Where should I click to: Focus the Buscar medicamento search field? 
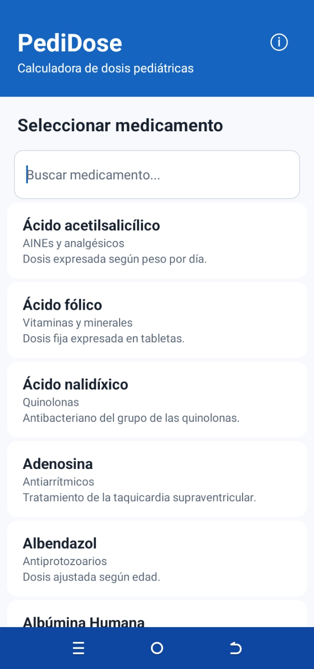click(157, 175)
